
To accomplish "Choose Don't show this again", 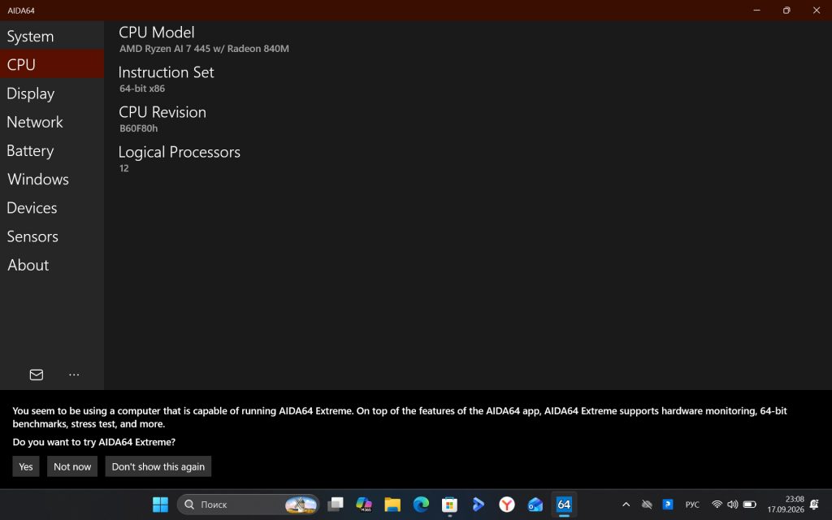I will [158, 466].
